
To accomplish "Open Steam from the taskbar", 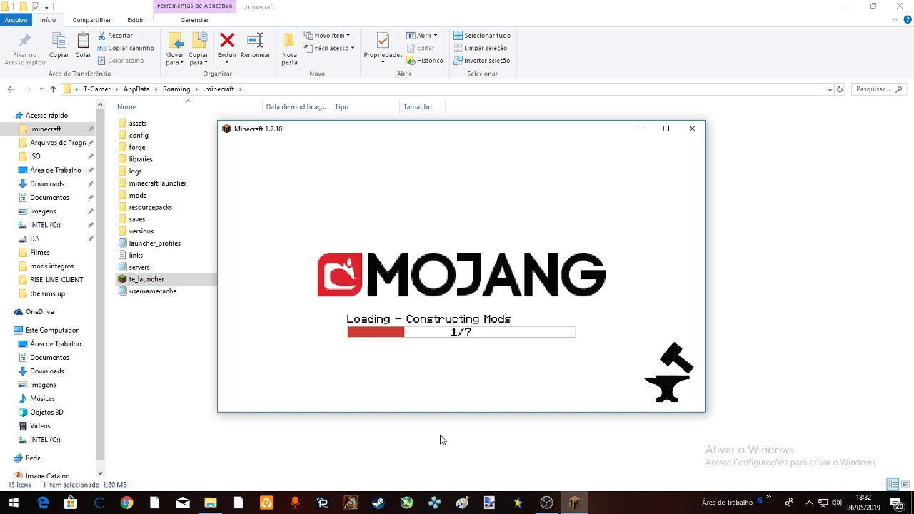I will tap(378, 503).
